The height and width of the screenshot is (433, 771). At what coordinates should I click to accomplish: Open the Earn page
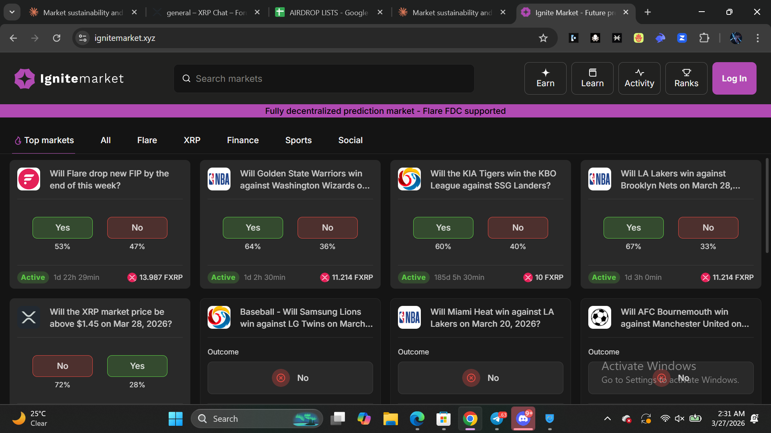[545, 78]
